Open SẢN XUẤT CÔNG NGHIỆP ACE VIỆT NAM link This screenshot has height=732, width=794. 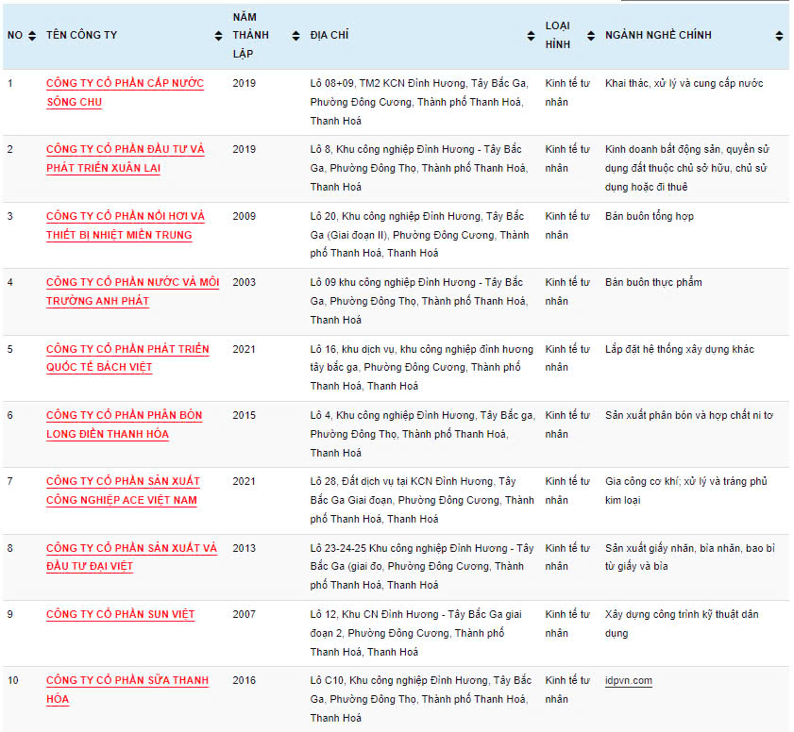click(123, 491)
